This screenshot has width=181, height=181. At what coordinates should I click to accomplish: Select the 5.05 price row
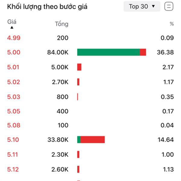pos(91,111)
